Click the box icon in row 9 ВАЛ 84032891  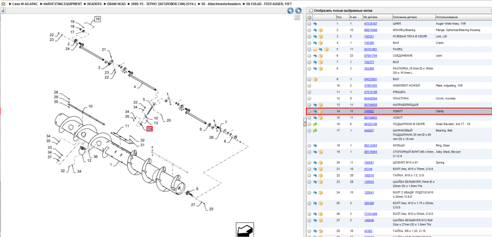click(315, 79)
